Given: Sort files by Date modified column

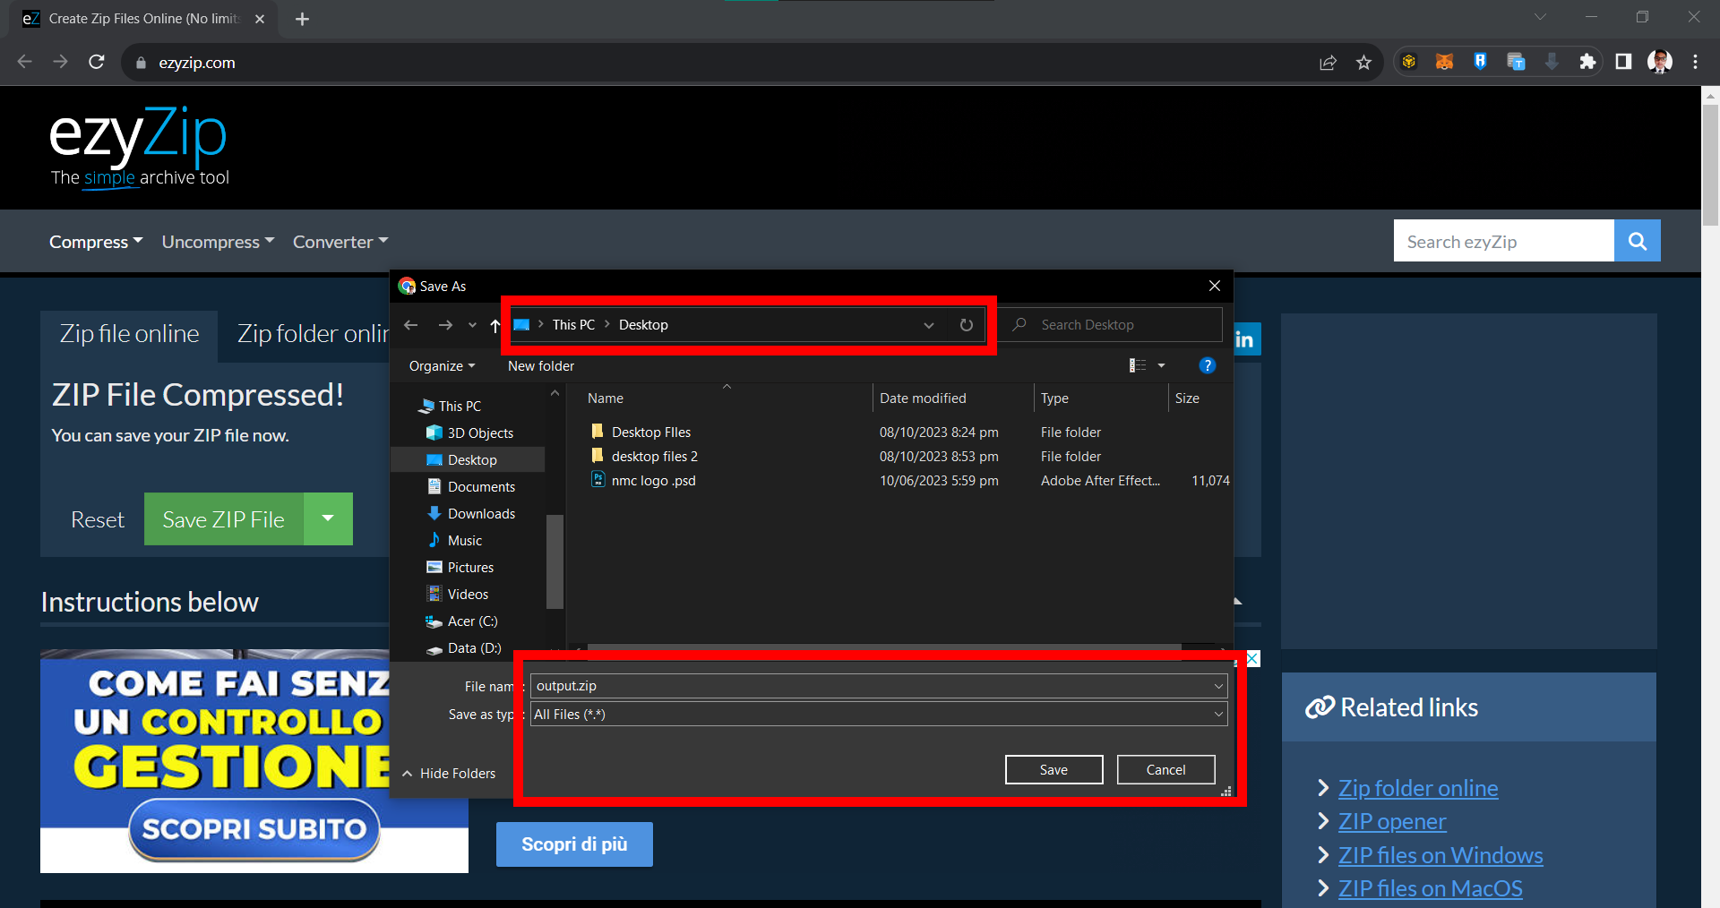Looking at the screenshot, I should tap(923, 398).
